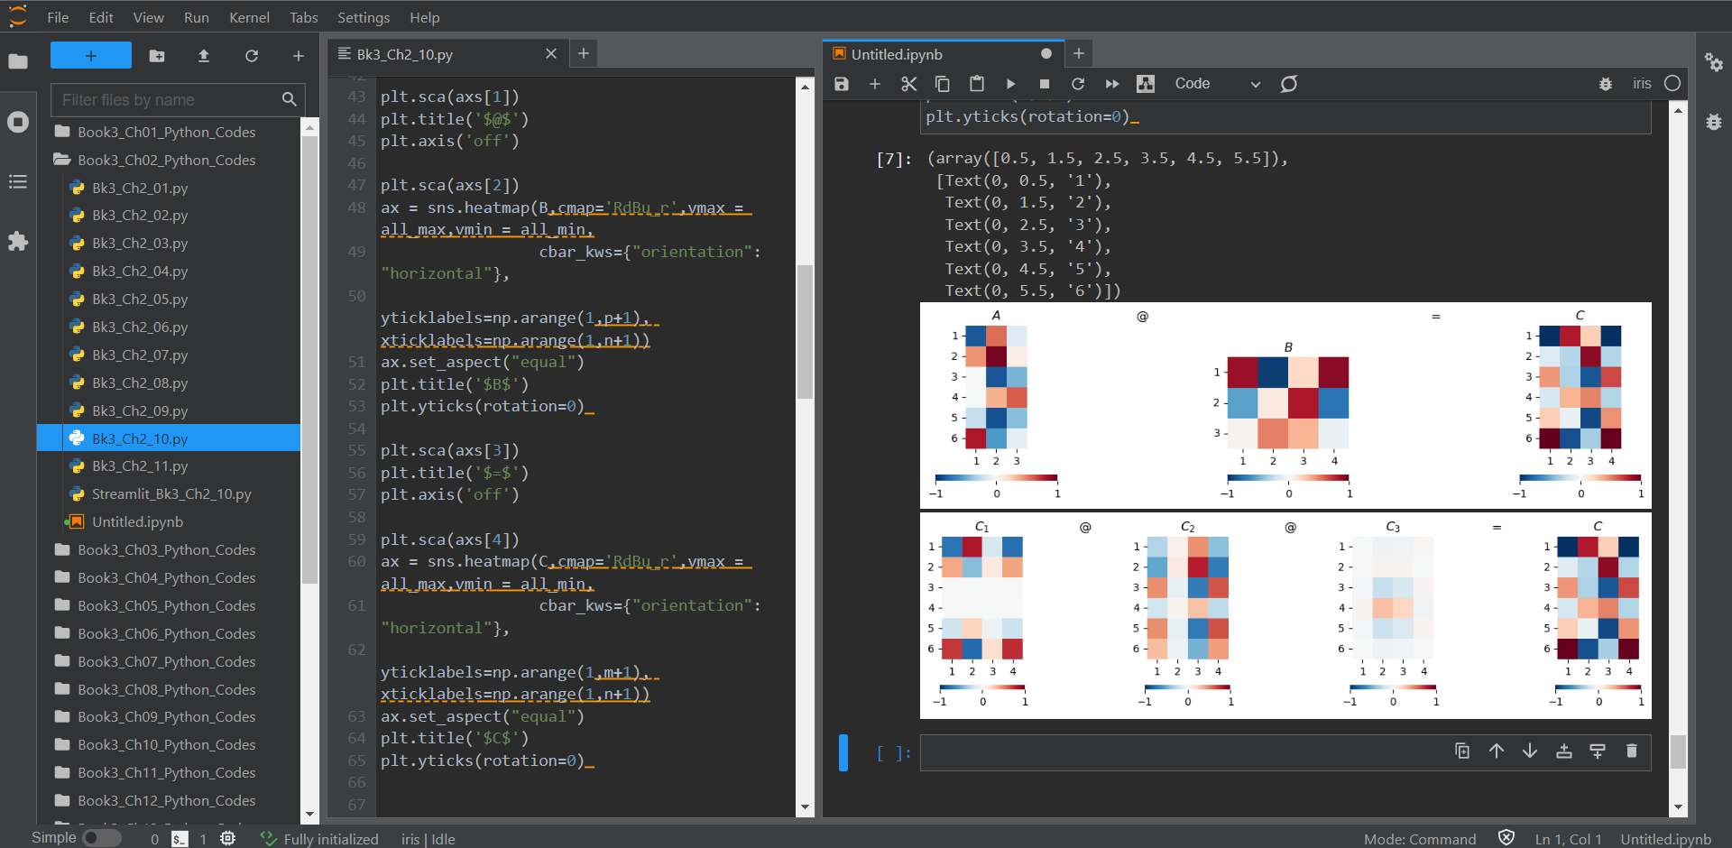Image resolution: width=1732 pixels, height=848 pixels.
Task: Expand the Book3_Ch04_Python_Codes folder
Action: (x=168, y=577)
